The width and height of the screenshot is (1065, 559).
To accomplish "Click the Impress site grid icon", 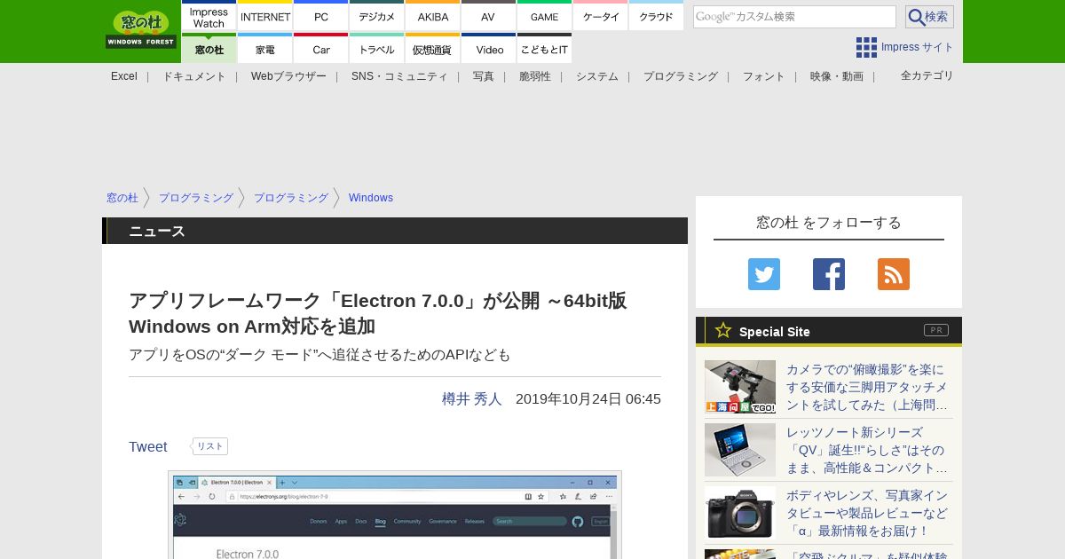I will (x=866, y=47).
